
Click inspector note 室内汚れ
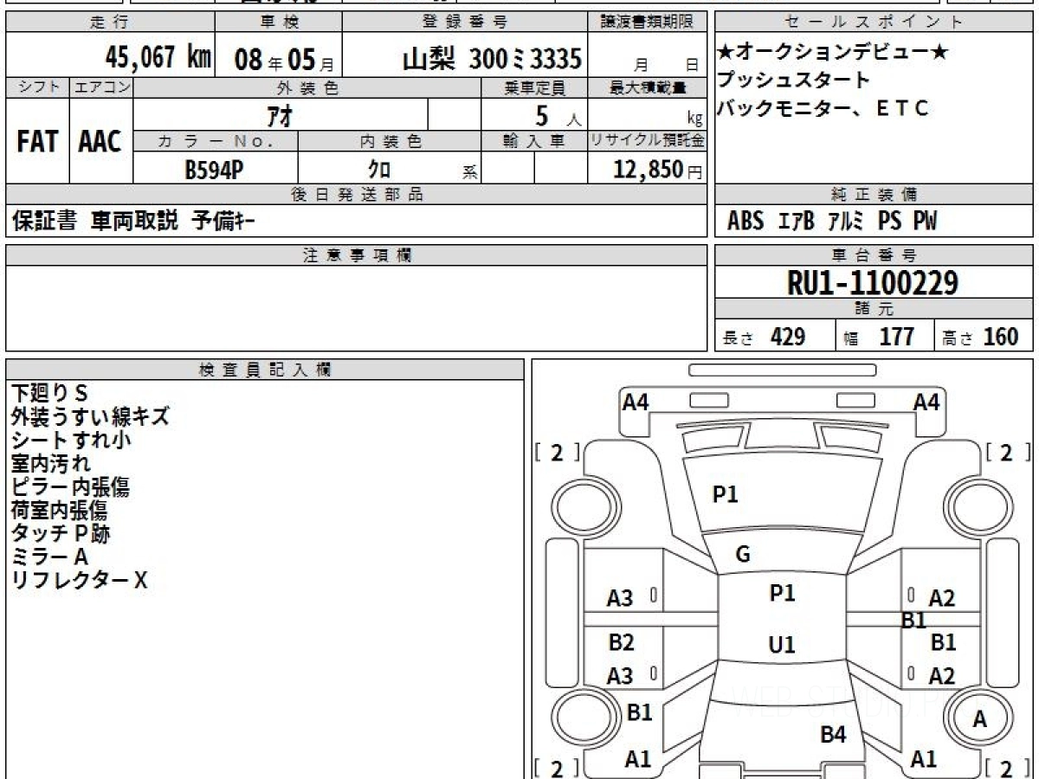click(50, 463)
